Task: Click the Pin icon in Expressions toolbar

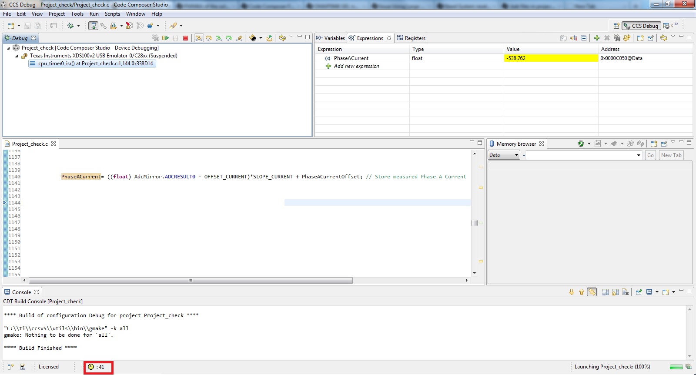Action: pos(650,38)
